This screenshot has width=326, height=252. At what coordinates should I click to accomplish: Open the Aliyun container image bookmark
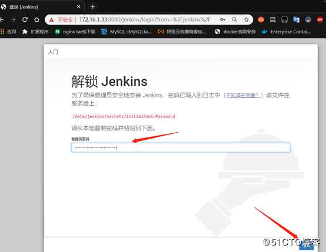[x=182, y=32]
